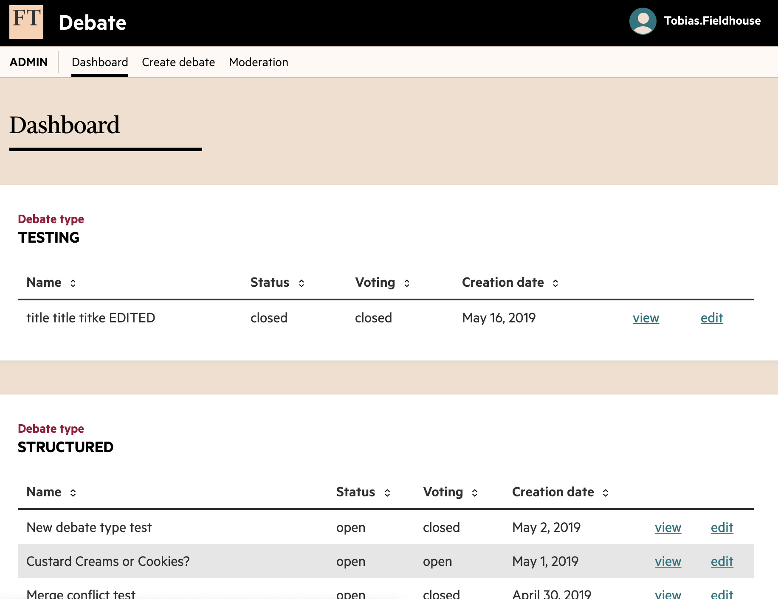Sort Structured table by Voting arrows
The height and width of the screenshot is (599, 778).
475,493
